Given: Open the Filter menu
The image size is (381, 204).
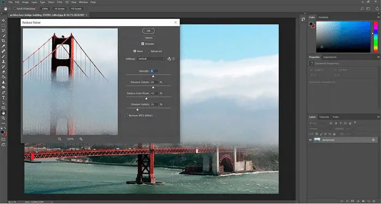Looking at the screenshot, I should point(60,2).
